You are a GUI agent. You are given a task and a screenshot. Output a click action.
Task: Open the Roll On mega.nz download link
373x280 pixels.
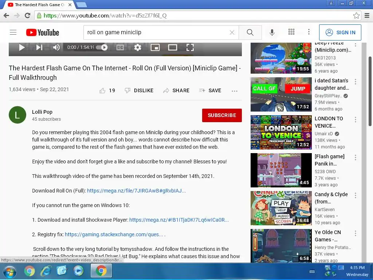pos(136,191)
